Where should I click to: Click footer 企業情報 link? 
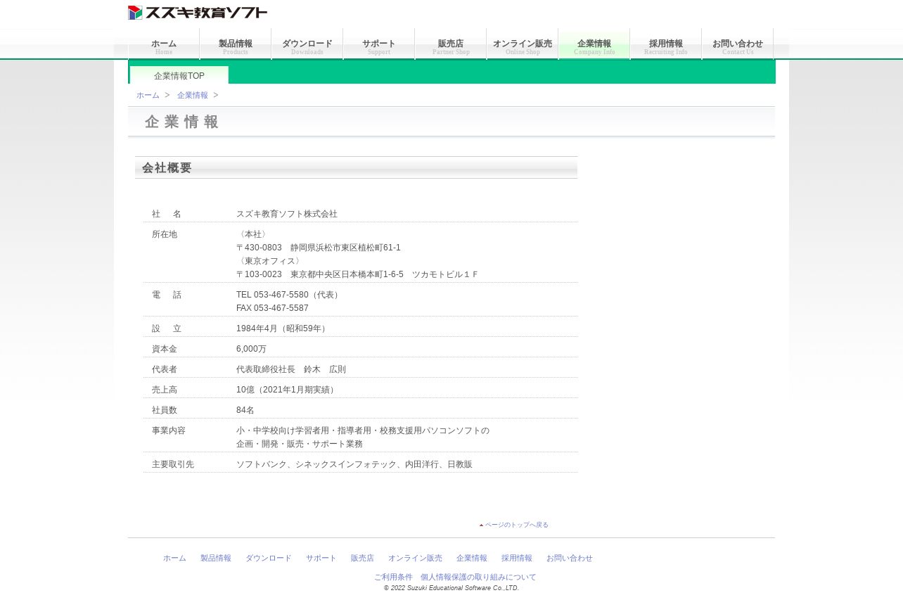pos(472,558)
